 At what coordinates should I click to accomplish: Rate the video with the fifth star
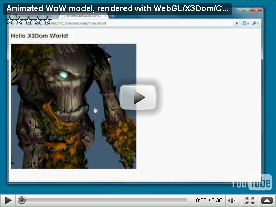47,21
